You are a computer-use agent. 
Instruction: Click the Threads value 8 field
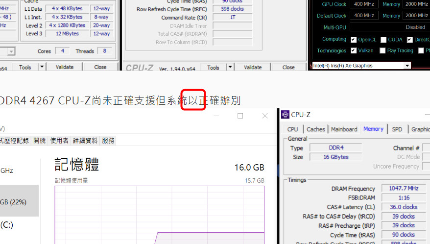pyautogui.click(x=104, y=51)
